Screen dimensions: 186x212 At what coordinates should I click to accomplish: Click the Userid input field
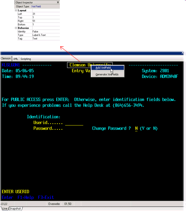(x=74, y=123)
